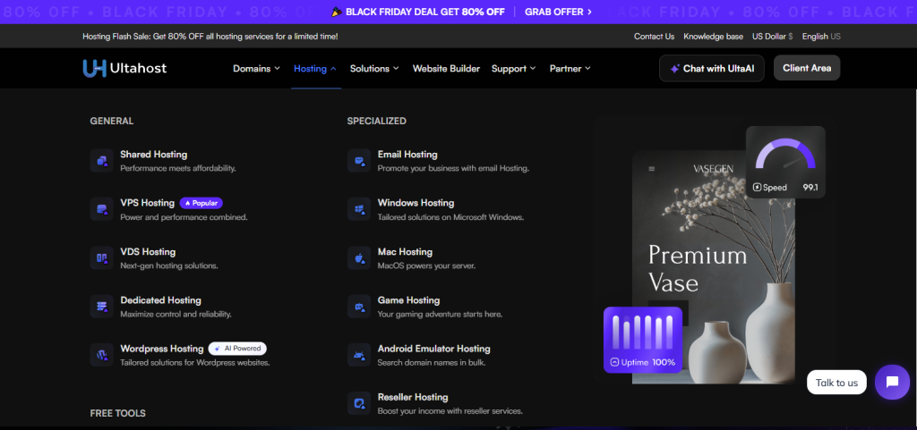Click 'Performance meets affordability.' text

tap(178, 168)
